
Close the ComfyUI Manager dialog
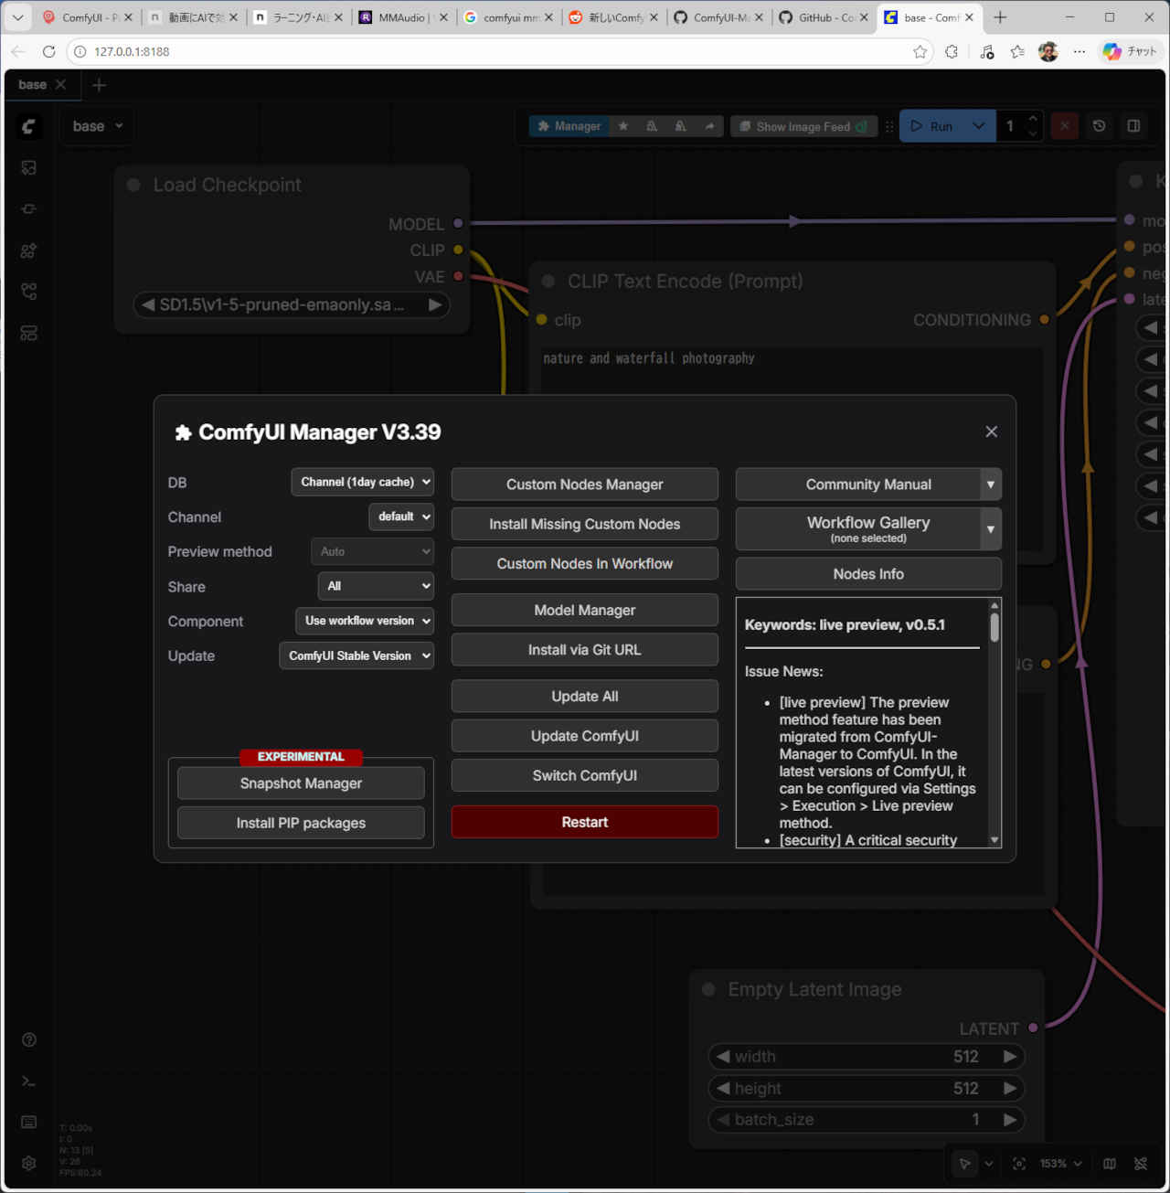(991, 431)
